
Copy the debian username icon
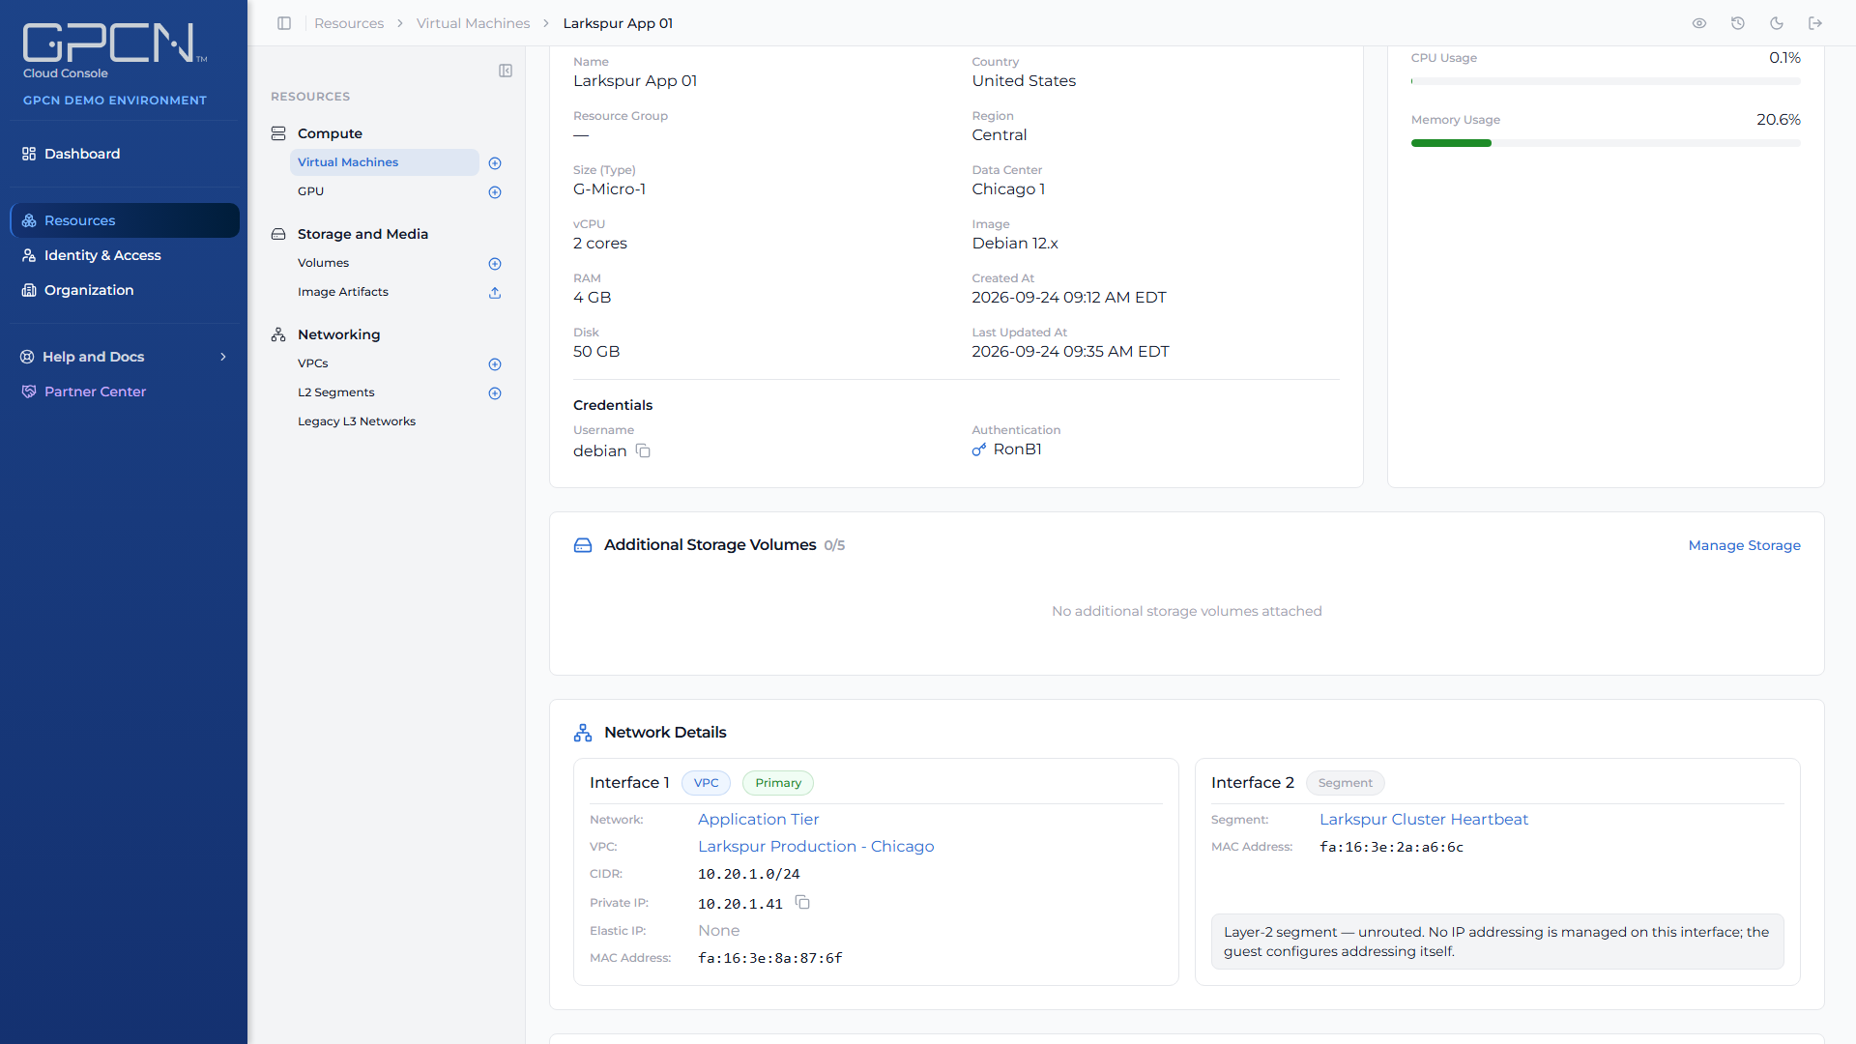(x=643, y=451)
